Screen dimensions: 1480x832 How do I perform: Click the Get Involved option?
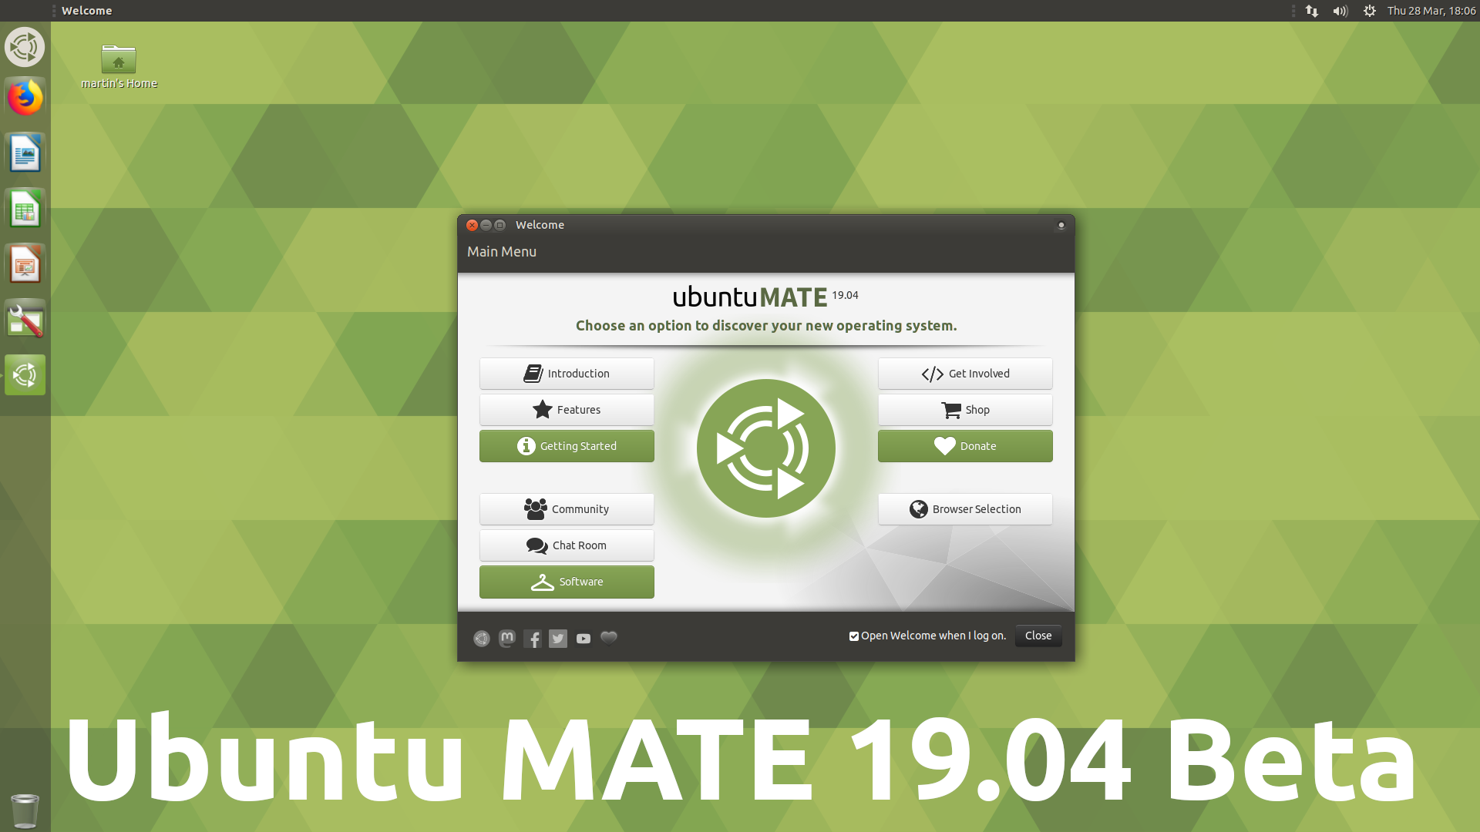[x=964, y=373]
